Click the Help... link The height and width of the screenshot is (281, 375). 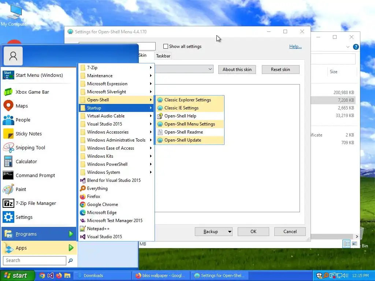(x=296, y=46)
